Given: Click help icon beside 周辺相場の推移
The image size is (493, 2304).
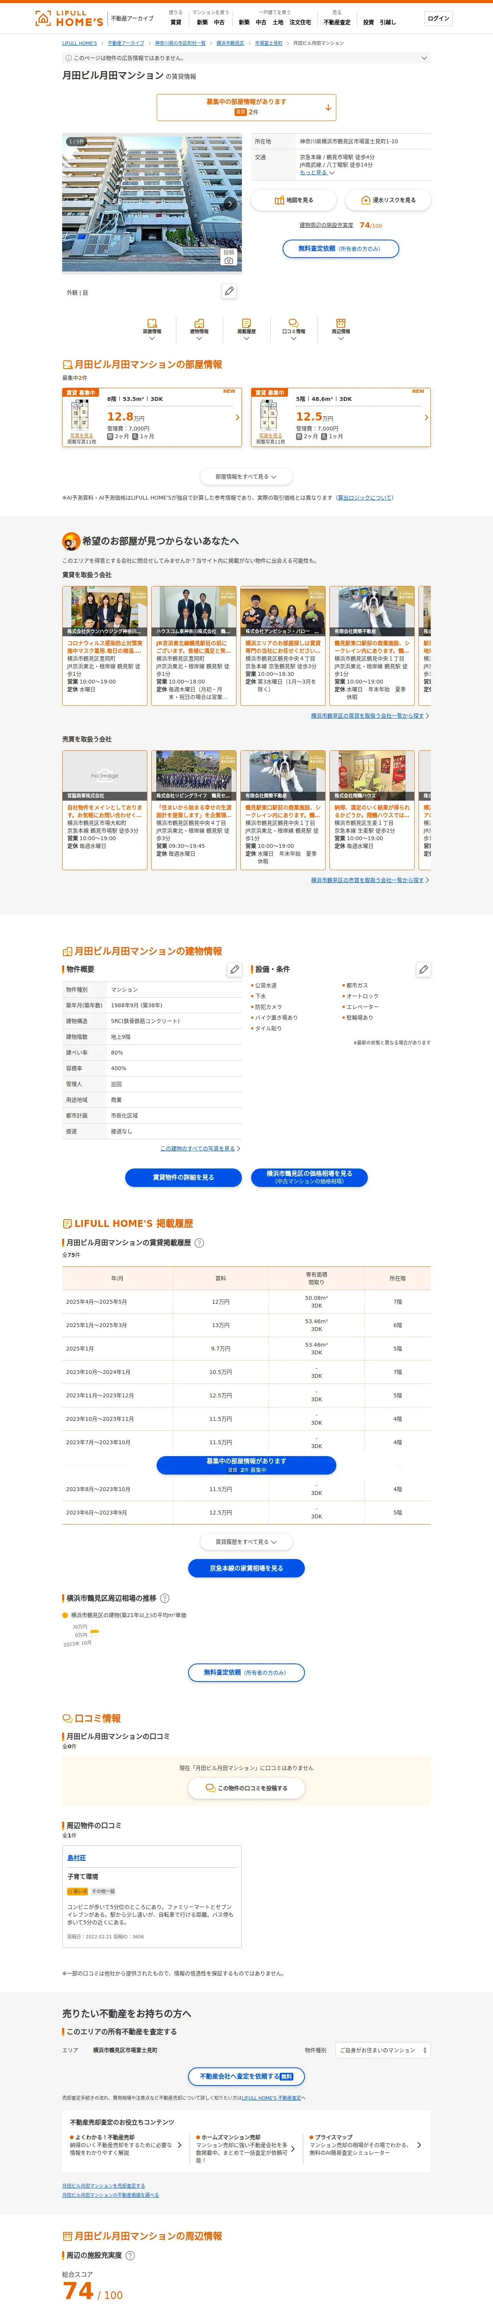Looking at the screenshot, I should (165, 1598).
